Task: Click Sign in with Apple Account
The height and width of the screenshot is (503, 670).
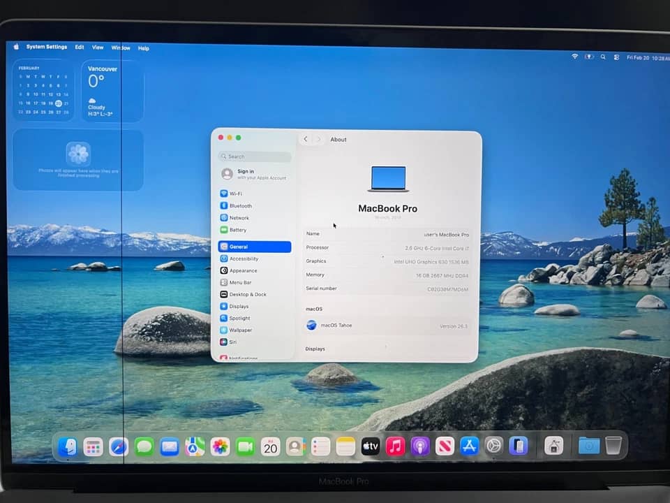Action: 255,174
